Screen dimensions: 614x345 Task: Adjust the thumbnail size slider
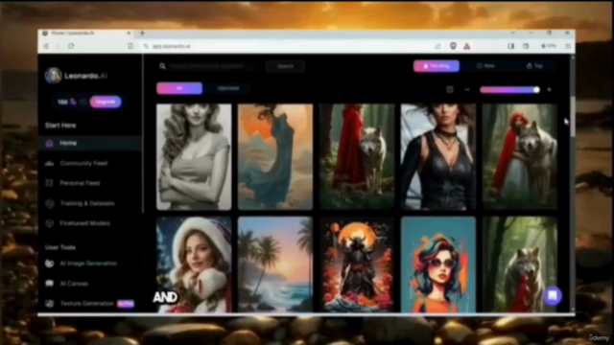point(509,90)
